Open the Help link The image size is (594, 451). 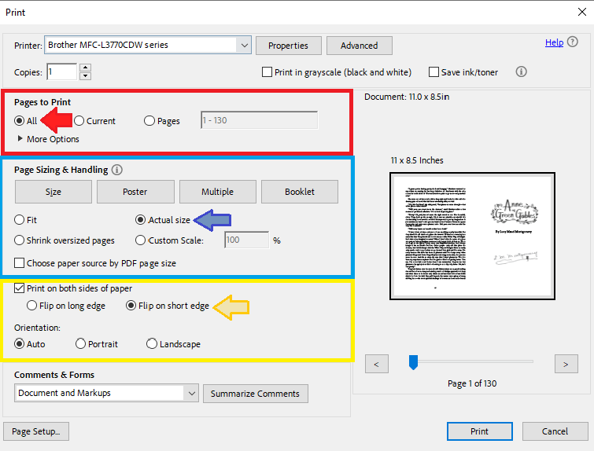click(554, 42)
